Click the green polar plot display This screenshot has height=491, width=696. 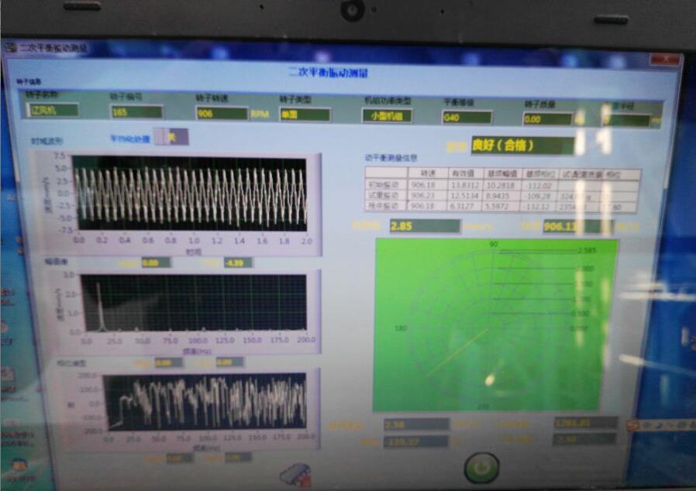495,324
